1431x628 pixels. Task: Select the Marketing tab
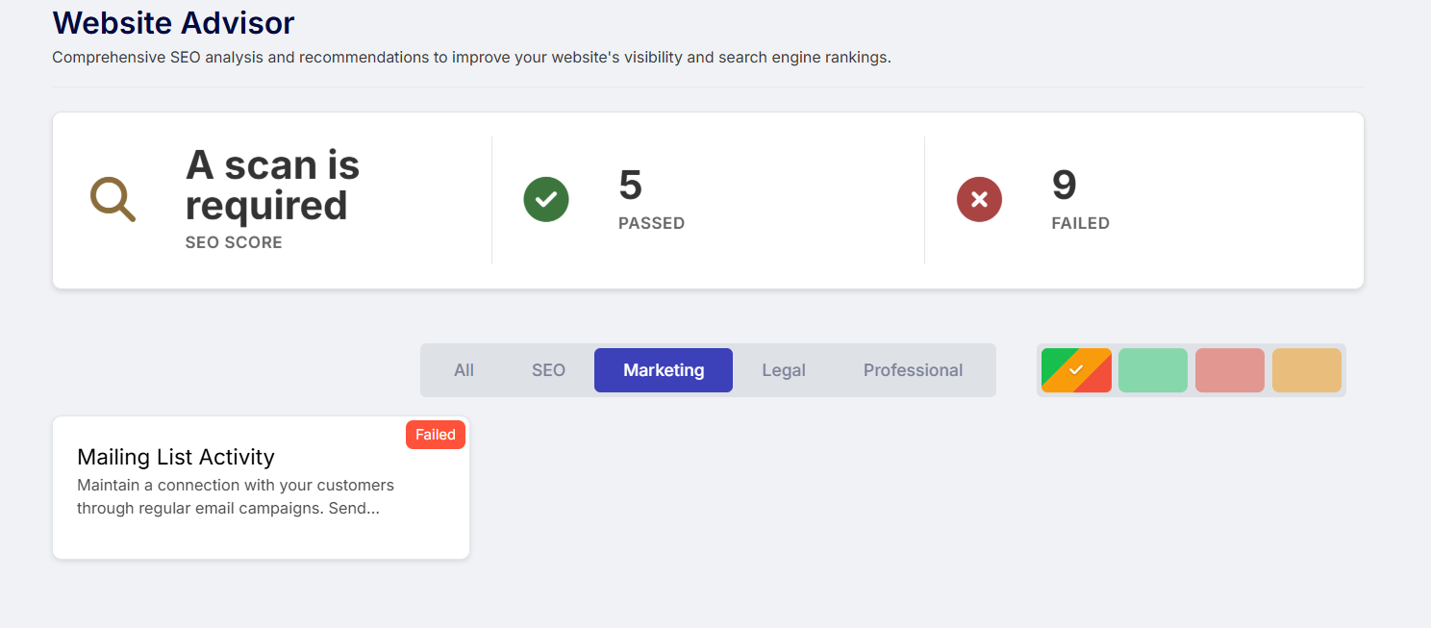[x=663, y=370]
